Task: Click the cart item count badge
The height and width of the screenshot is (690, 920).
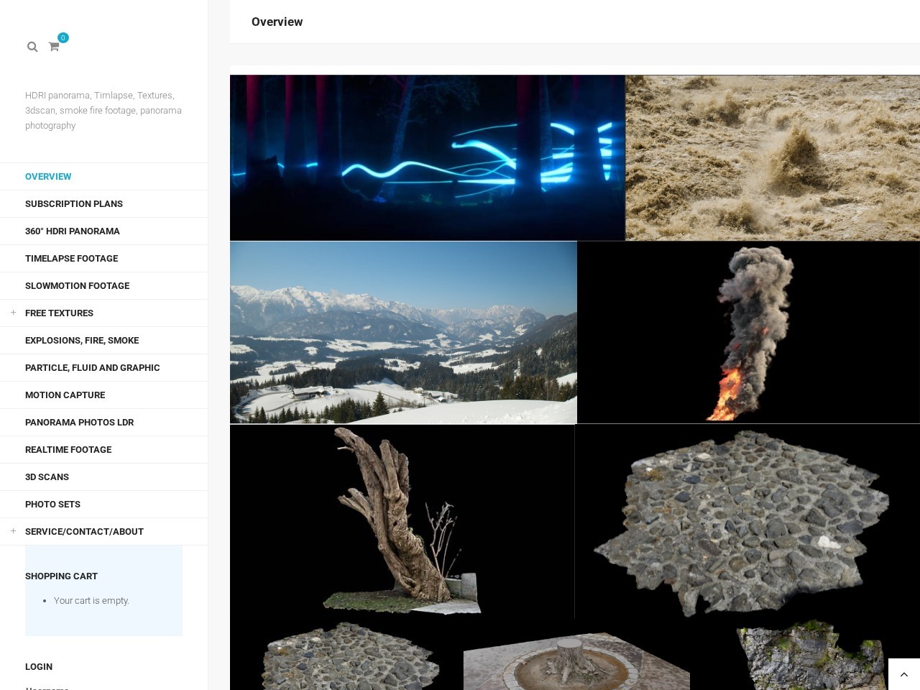Action: click(63, 37)
